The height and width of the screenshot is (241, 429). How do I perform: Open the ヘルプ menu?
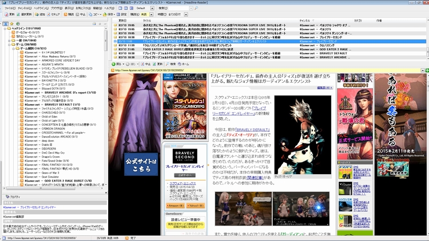pyautogui.click(x=109, y=8)
